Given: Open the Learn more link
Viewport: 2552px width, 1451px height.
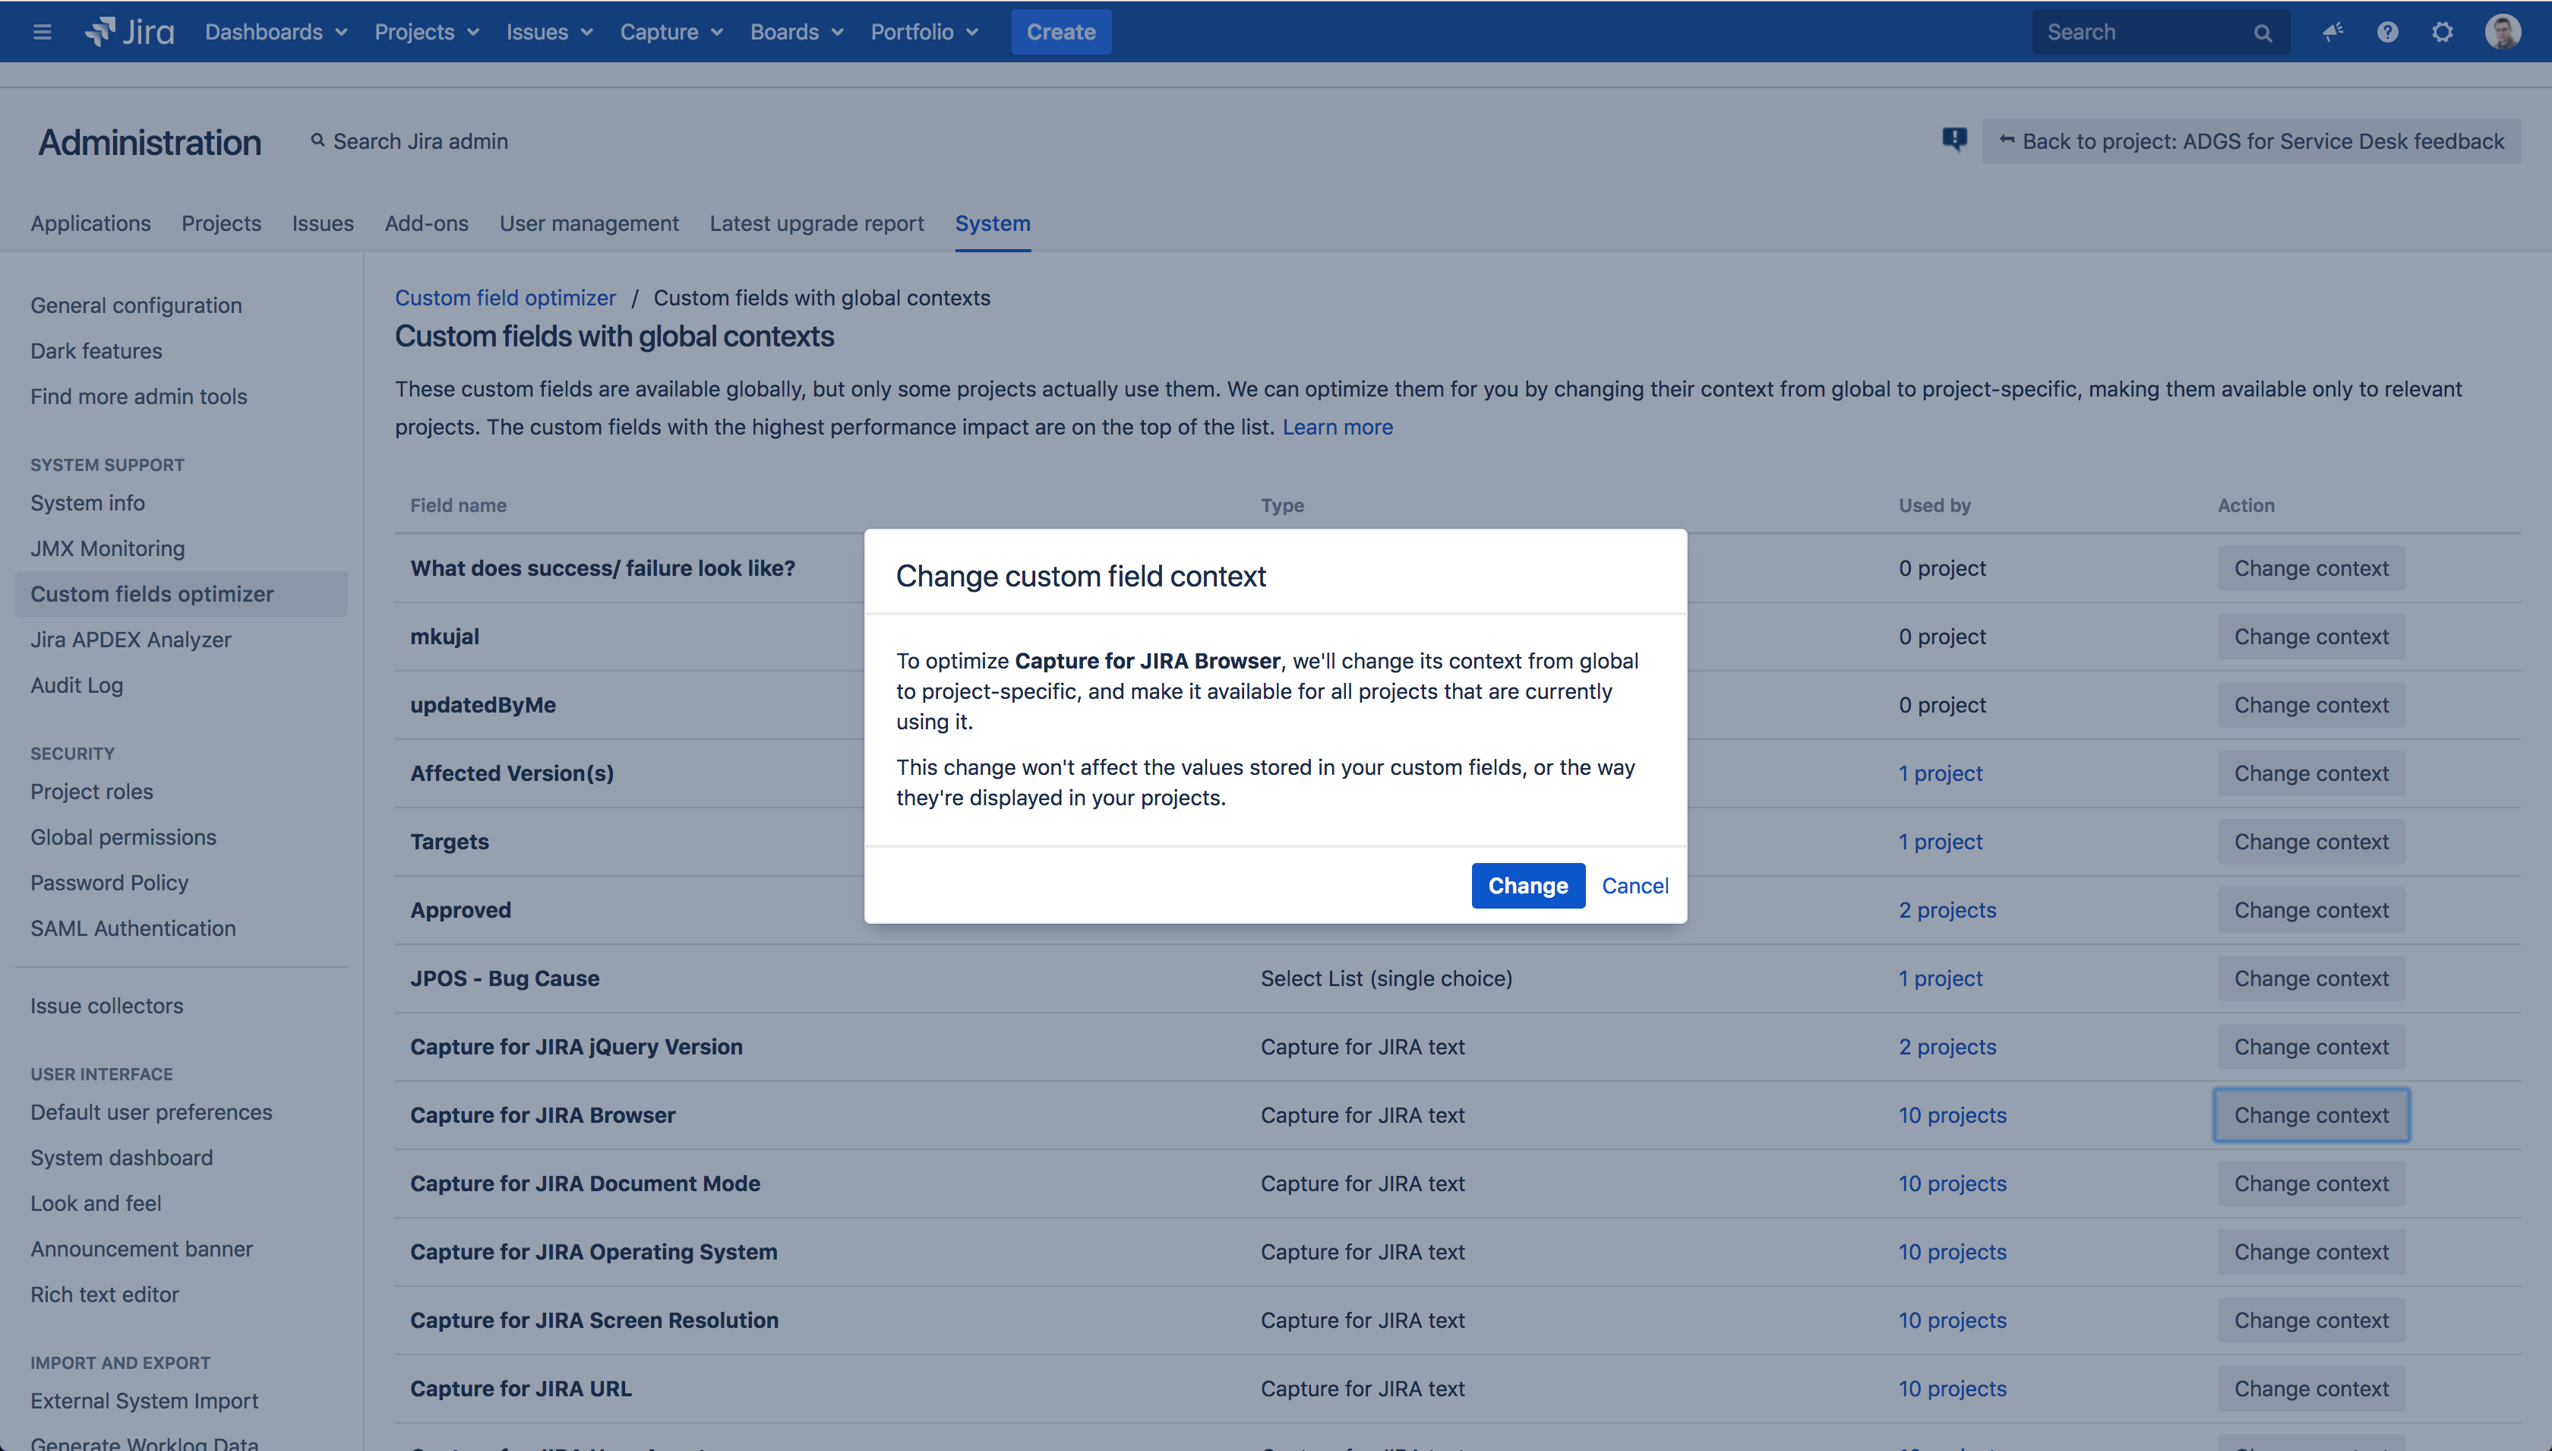Looking at the screenshot, I should tap(1338, 426).
